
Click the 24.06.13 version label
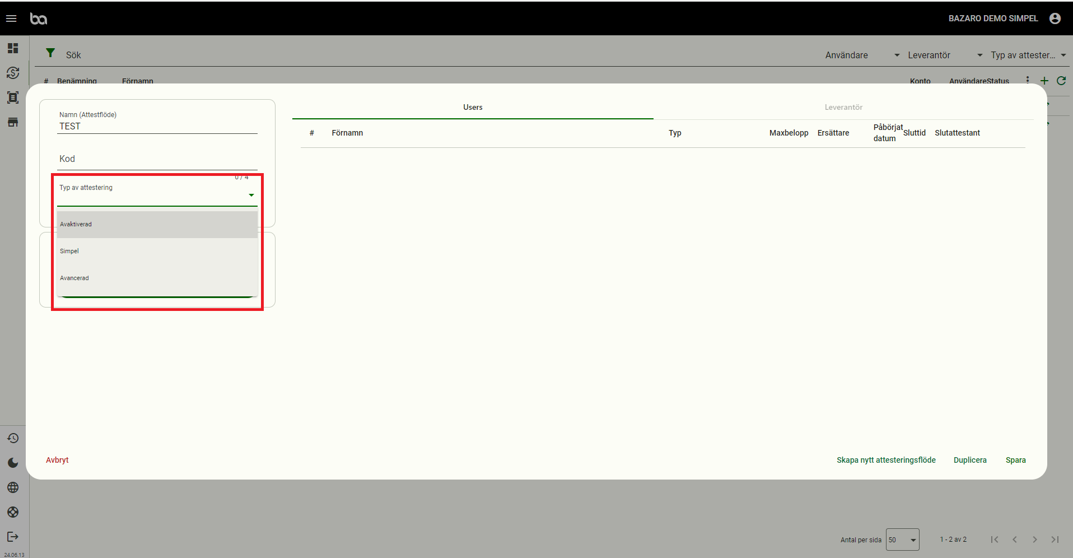tap(14, 555)
